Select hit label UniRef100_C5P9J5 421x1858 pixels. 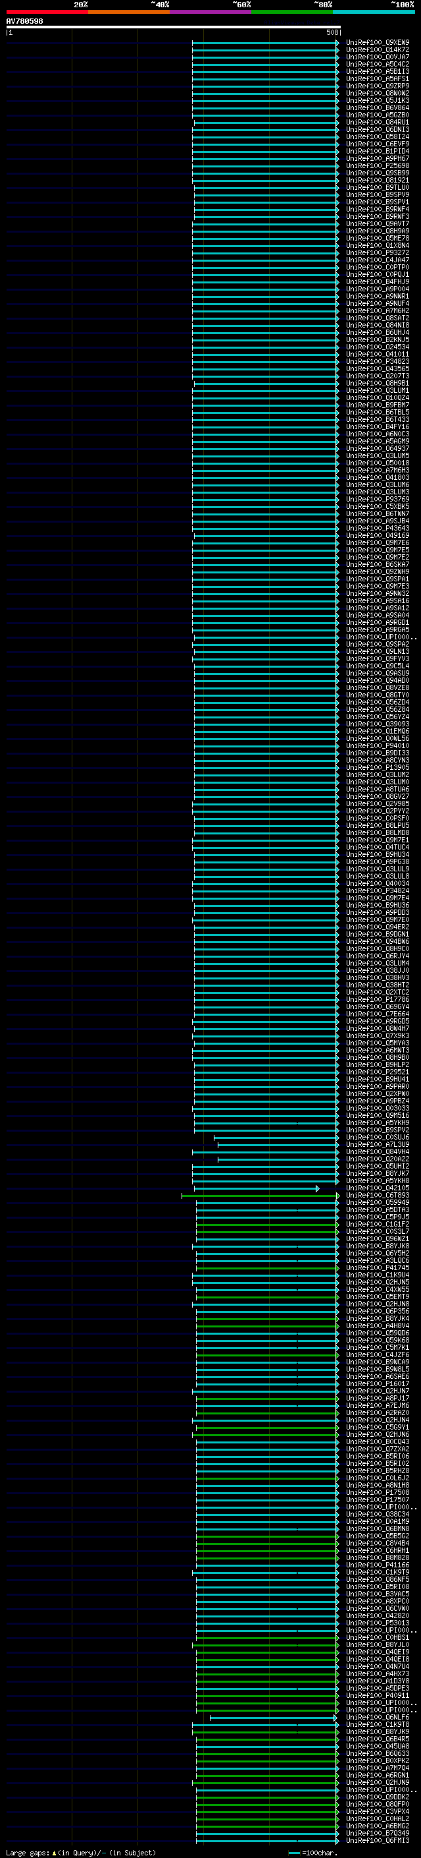click(x=378, y=1217)
